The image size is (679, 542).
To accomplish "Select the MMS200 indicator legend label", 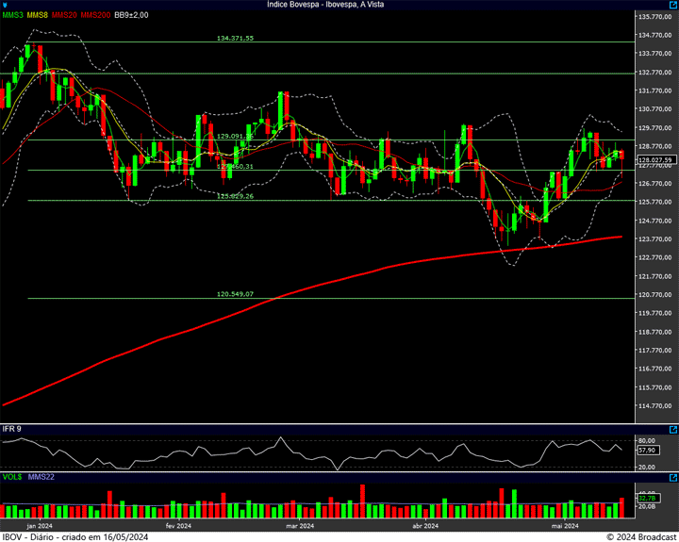I will click(95, 16).
